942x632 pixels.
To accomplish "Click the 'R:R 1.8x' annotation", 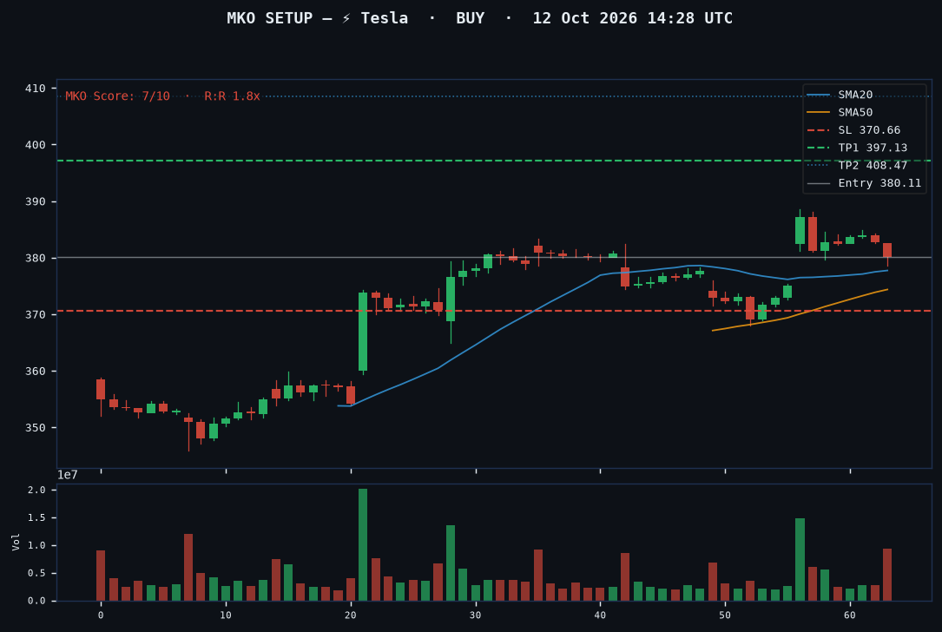I will [232, 96].
